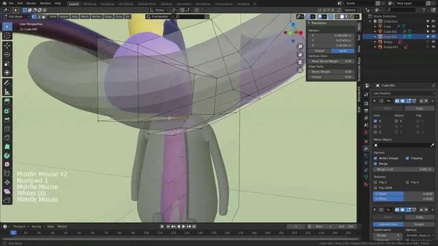Toggle camera view with camera icon

300,62
